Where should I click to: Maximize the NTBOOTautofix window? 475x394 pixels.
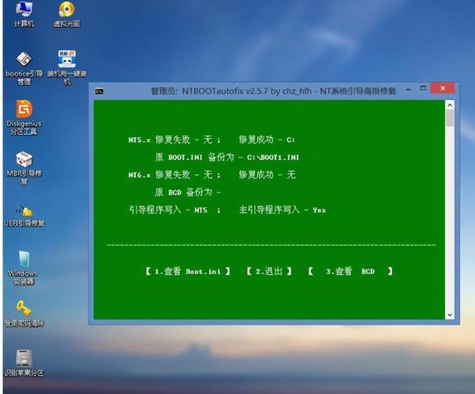tap(423, 88)
